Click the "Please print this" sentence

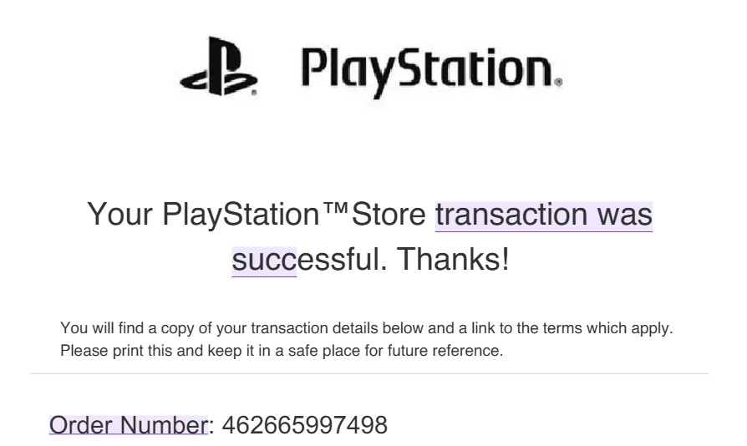pos(282,351)
